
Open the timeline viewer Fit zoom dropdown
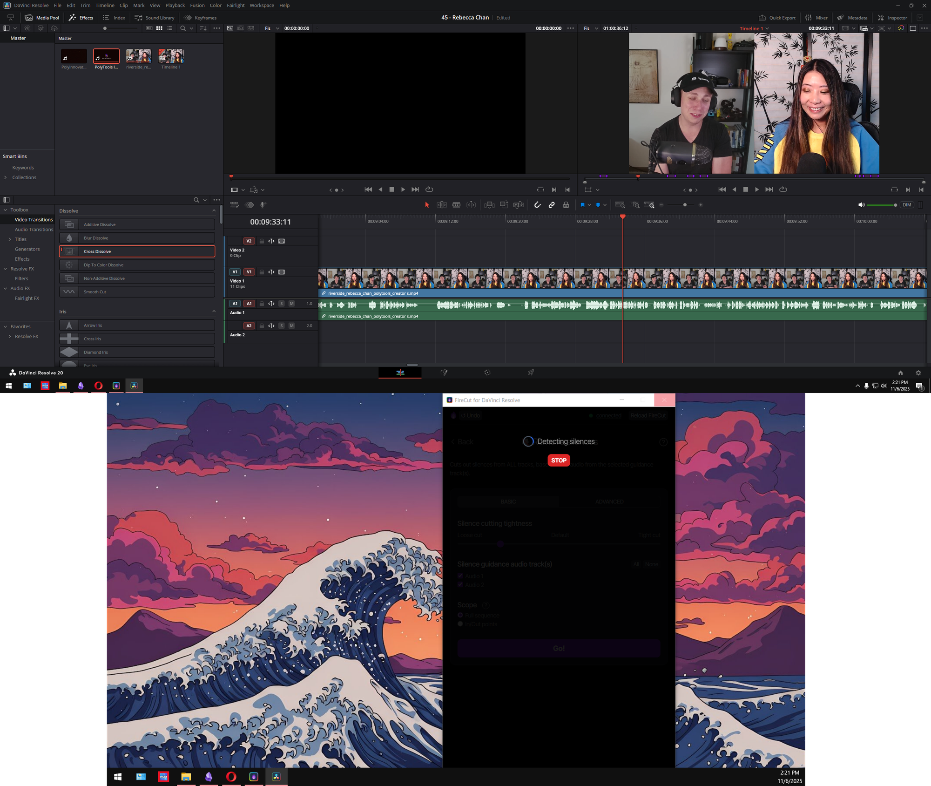(x=591, y=28)
